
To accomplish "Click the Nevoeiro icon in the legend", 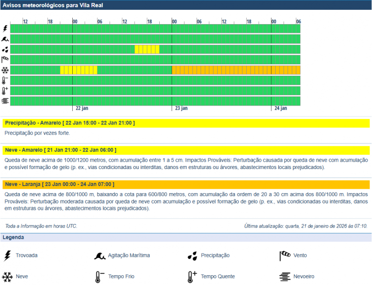I will (x=285, y=277).
